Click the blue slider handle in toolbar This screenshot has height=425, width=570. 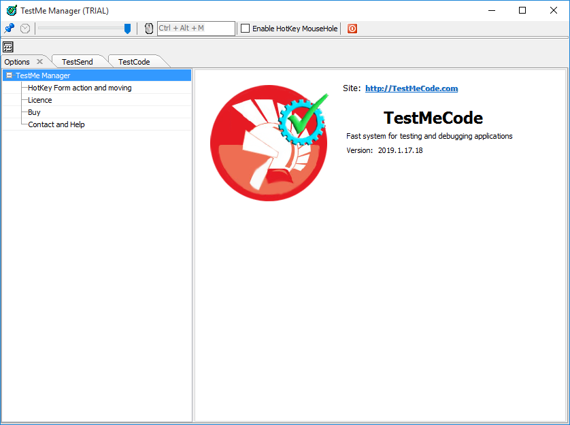(x=127, y=29)
